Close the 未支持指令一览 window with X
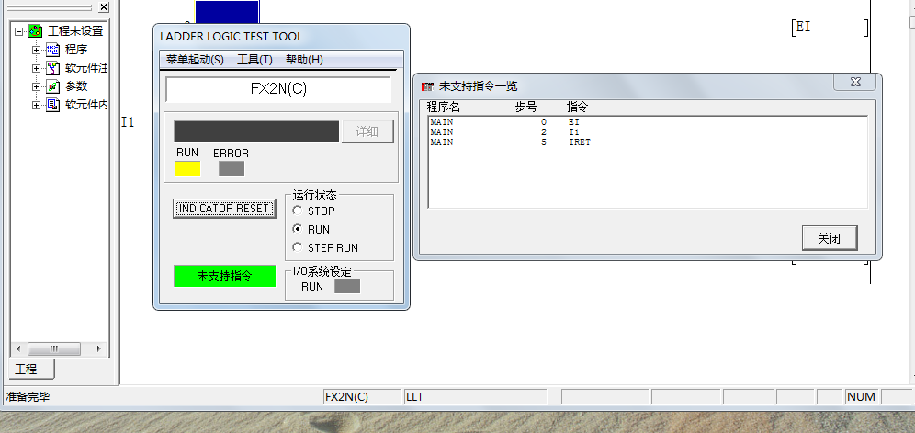 click(x=853, y=83)
